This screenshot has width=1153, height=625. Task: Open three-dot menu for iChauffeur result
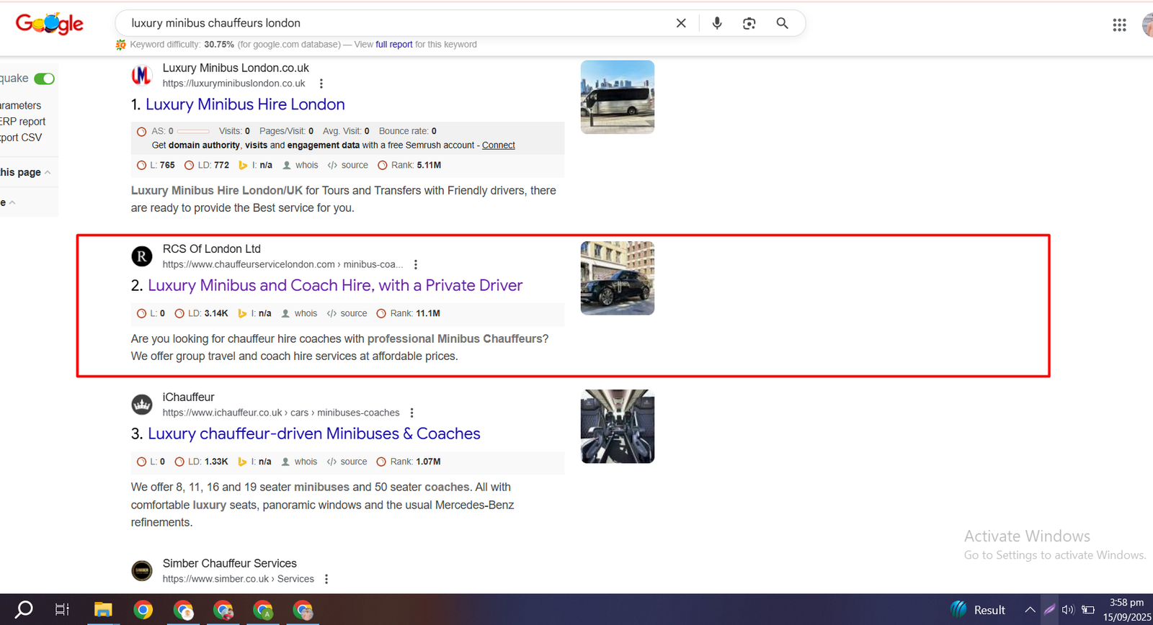point(412,413)
